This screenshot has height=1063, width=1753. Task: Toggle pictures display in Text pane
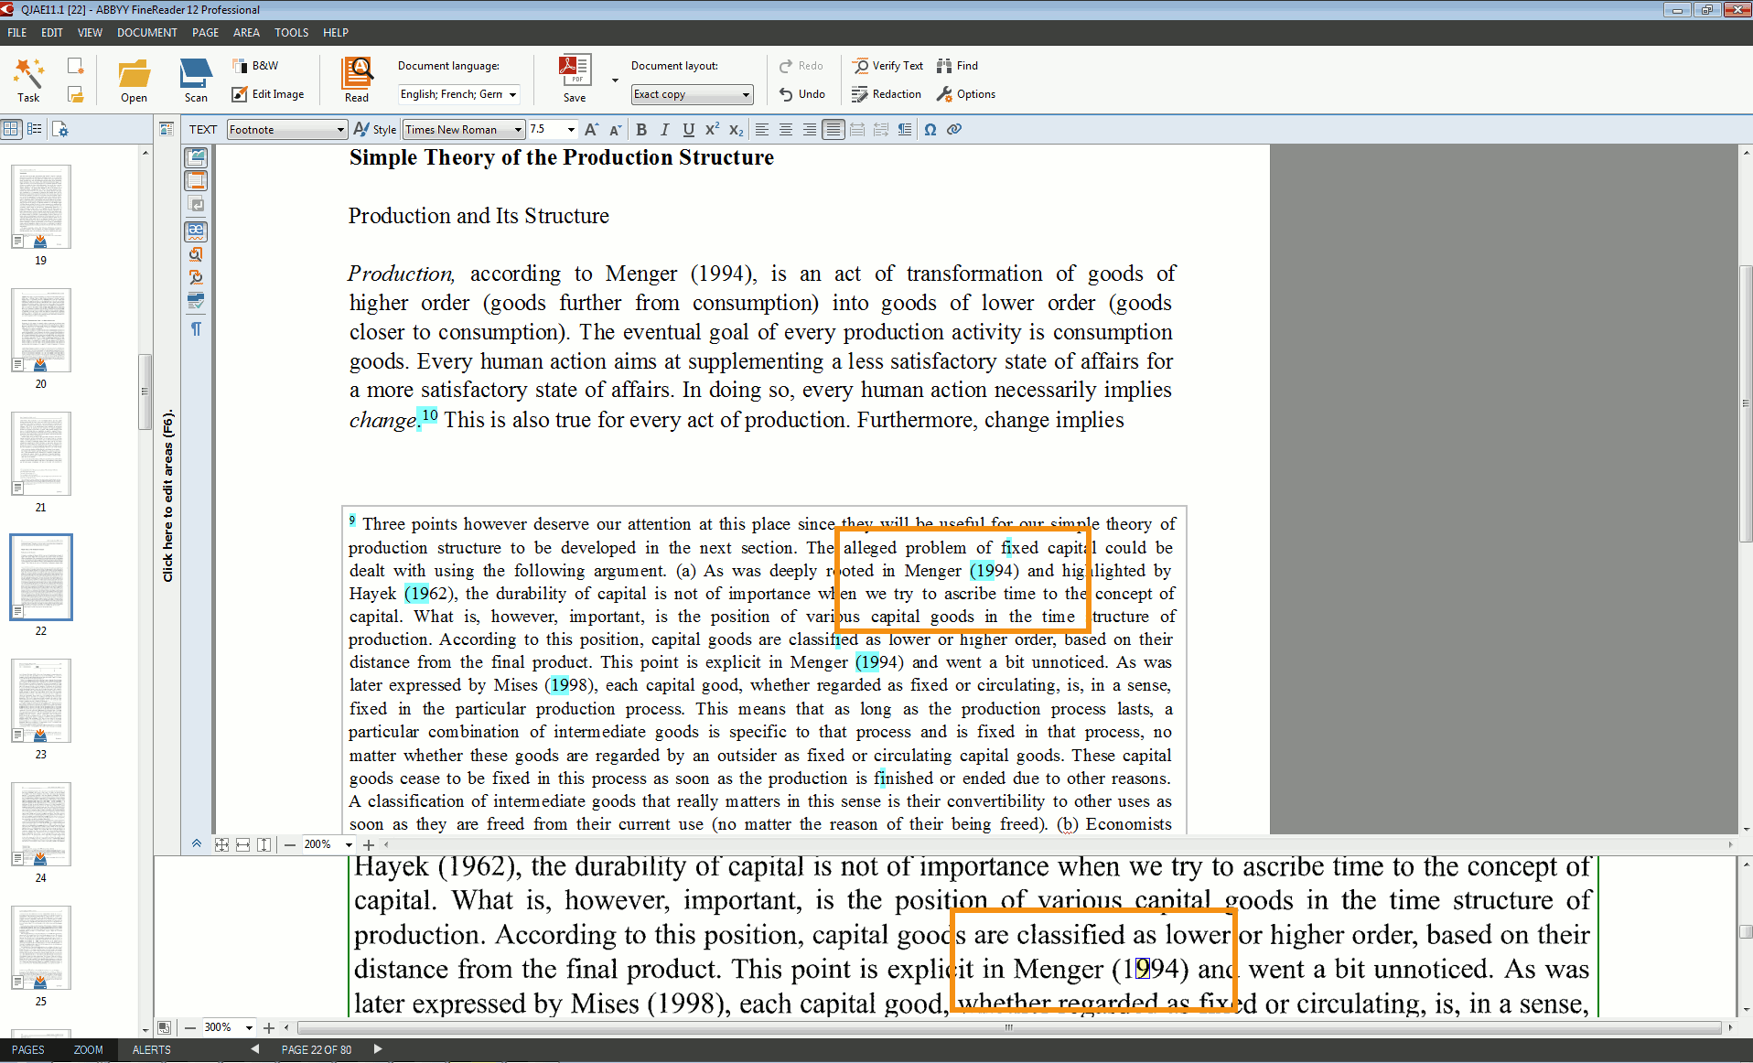pos(196,157)
